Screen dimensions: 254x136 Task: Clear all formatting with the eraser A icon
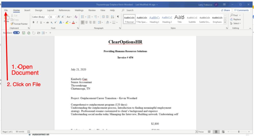click(76, 17)
